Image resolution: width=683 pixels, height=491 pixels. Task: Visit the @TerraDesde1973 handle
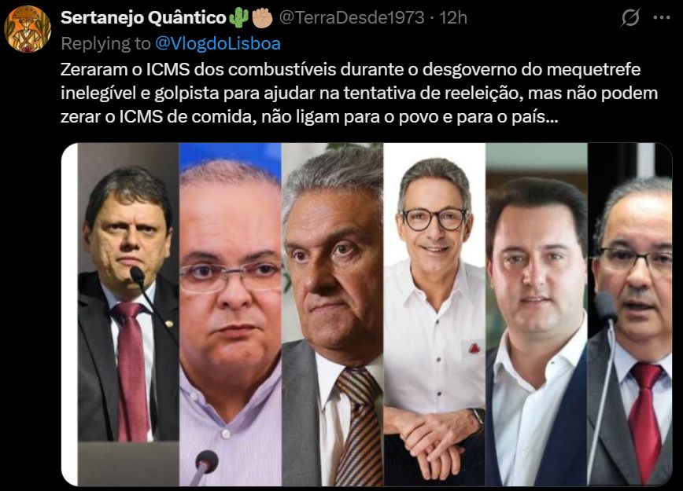click(x=352, y=18)
